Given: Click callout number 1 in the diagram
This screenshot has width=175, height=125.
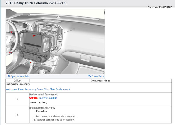Looking at the screenshot, I should [x=59, y=66].
